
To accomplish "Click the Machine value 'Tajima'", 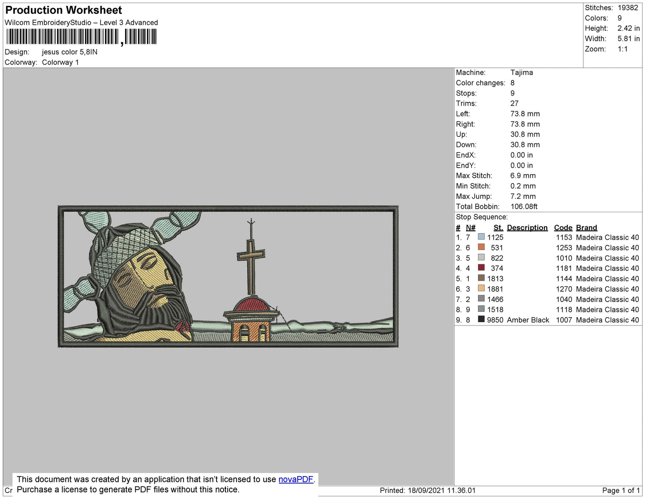I will (522, 72).
